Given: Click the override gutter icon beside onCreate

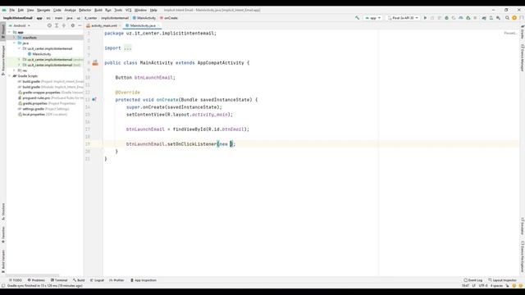Looking at the screenshot, I should click(x=94, y=99).
